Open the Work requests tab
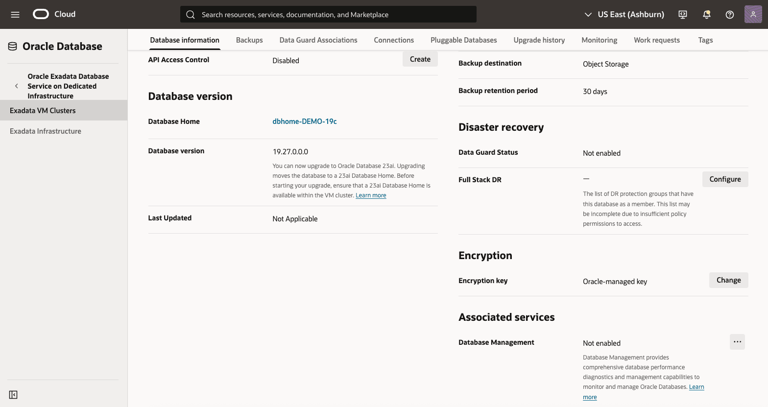This screenshot has height=407, width=768. (x=657, y=40)
